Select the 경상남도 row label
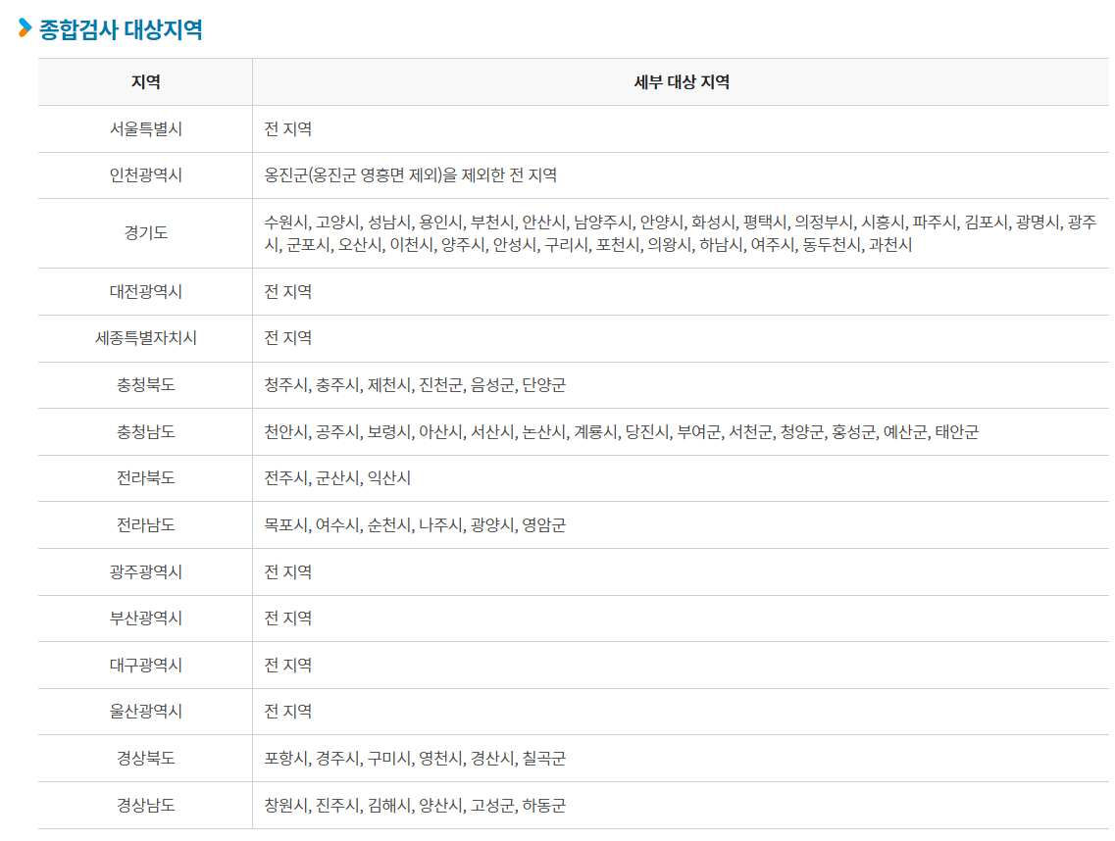This screenshot has height=841, width=1115. coord(146,805)
